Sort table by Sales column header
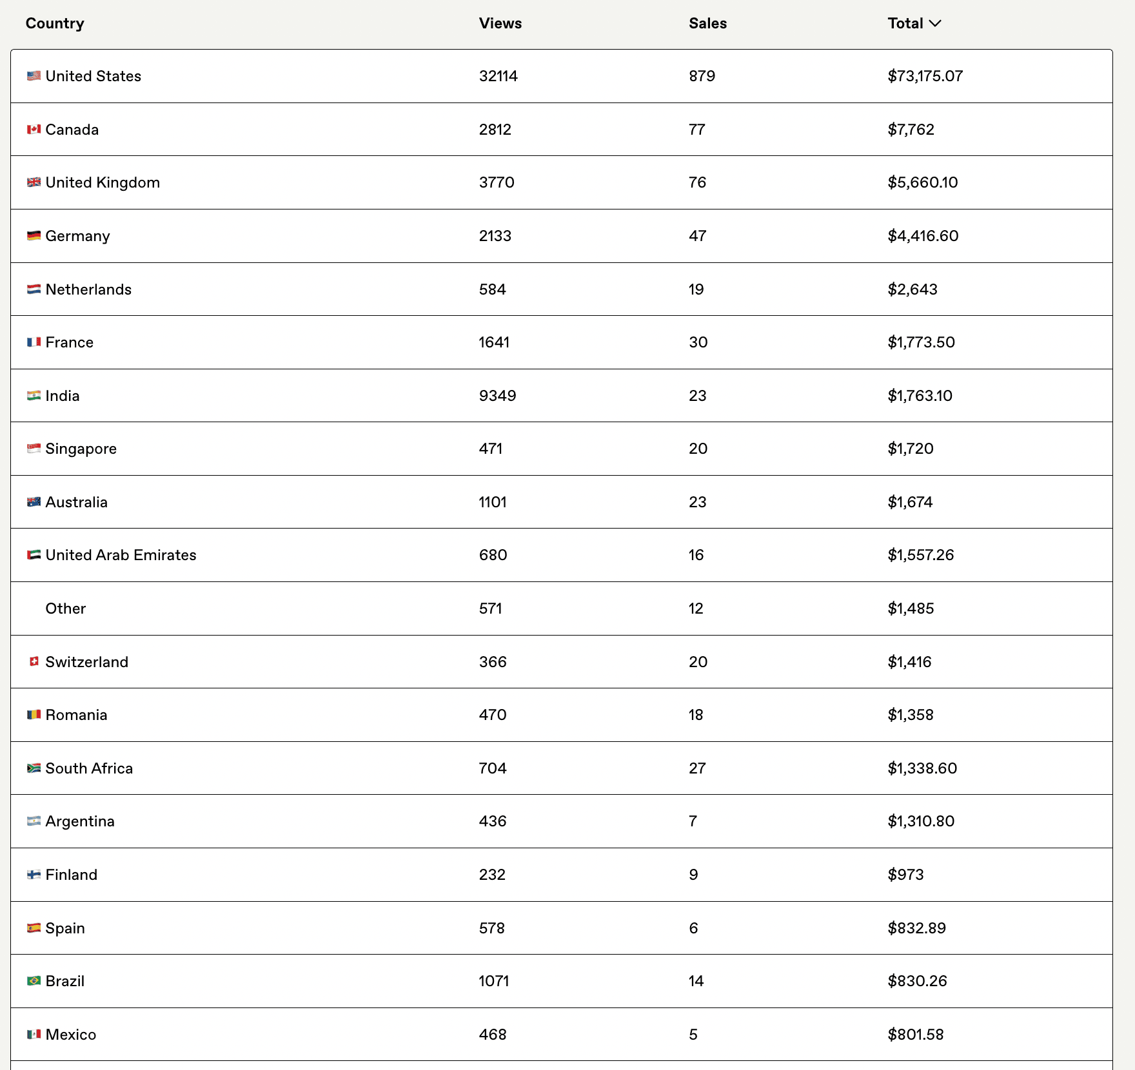 [707, 24]
